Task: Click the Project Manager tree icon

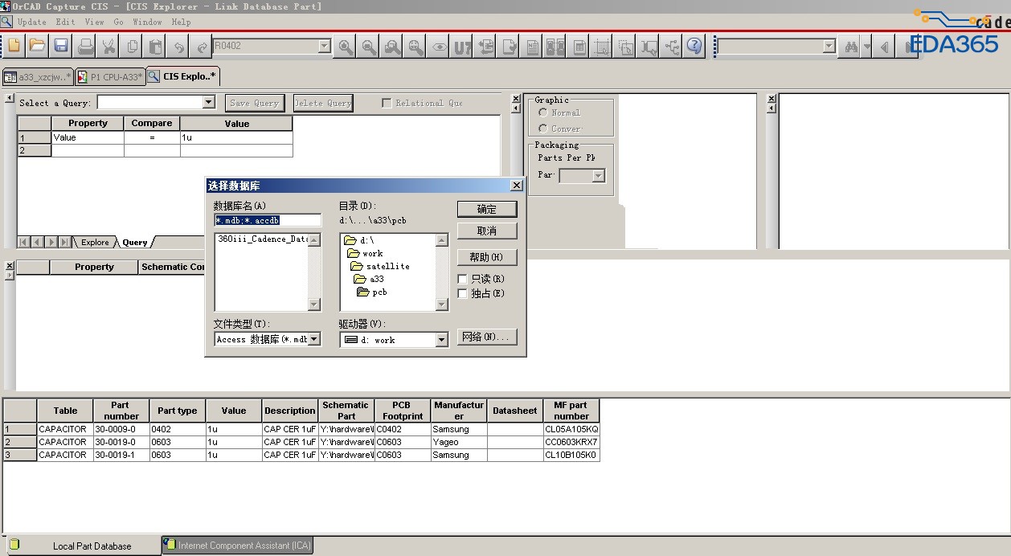Action: click(672, 47)
